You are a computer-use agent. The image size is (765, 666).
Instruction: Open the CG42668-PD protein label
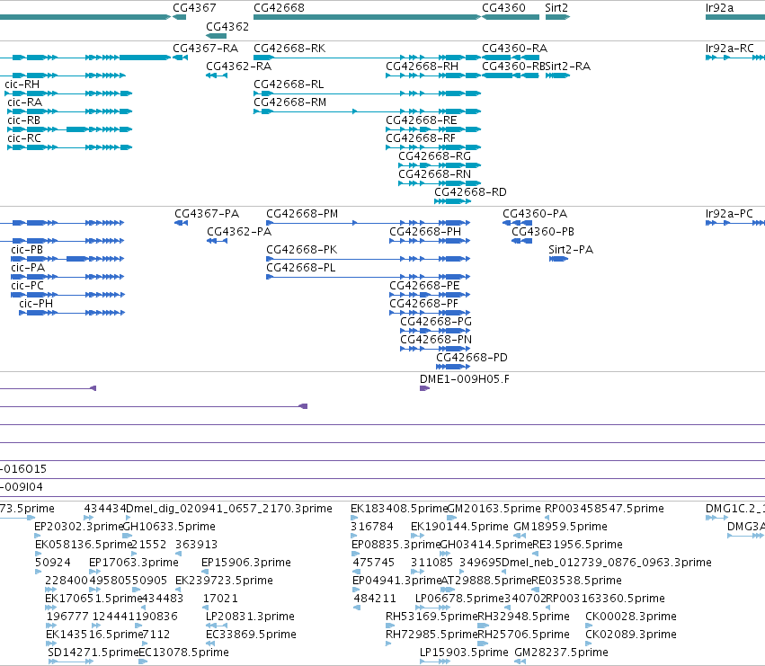coord(472,358)
